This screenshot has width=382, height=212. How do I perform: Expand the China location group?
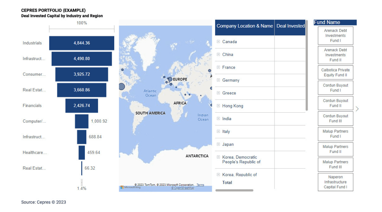(x=218, y=54)
